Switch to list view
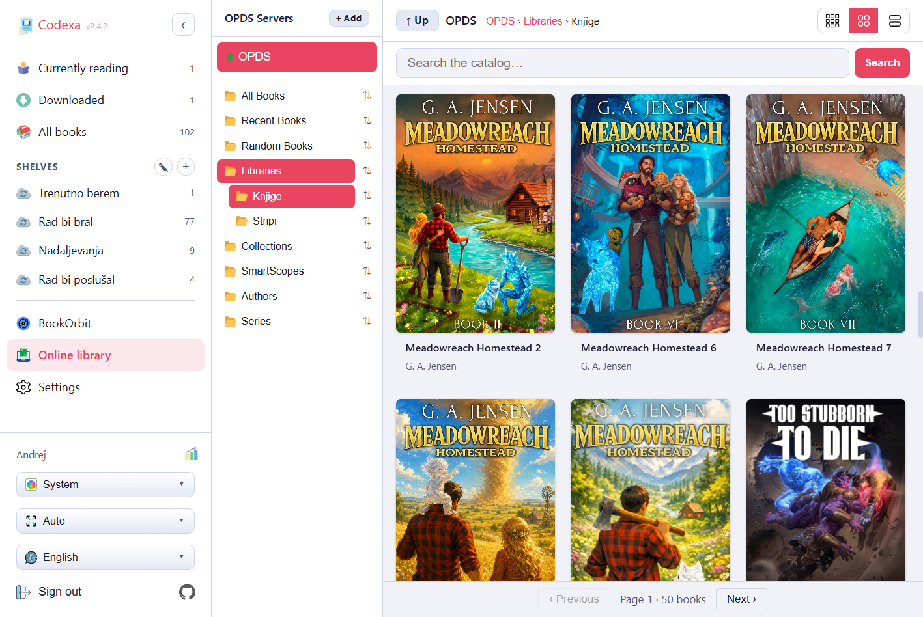Screen dimensions: 923x617 tap(894, 21)
